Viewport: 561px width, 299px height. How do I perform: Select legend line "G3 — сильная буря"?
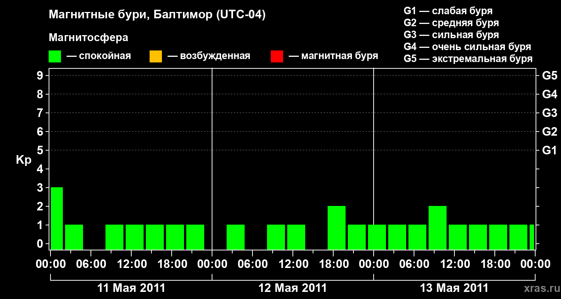tap(451, 35)
